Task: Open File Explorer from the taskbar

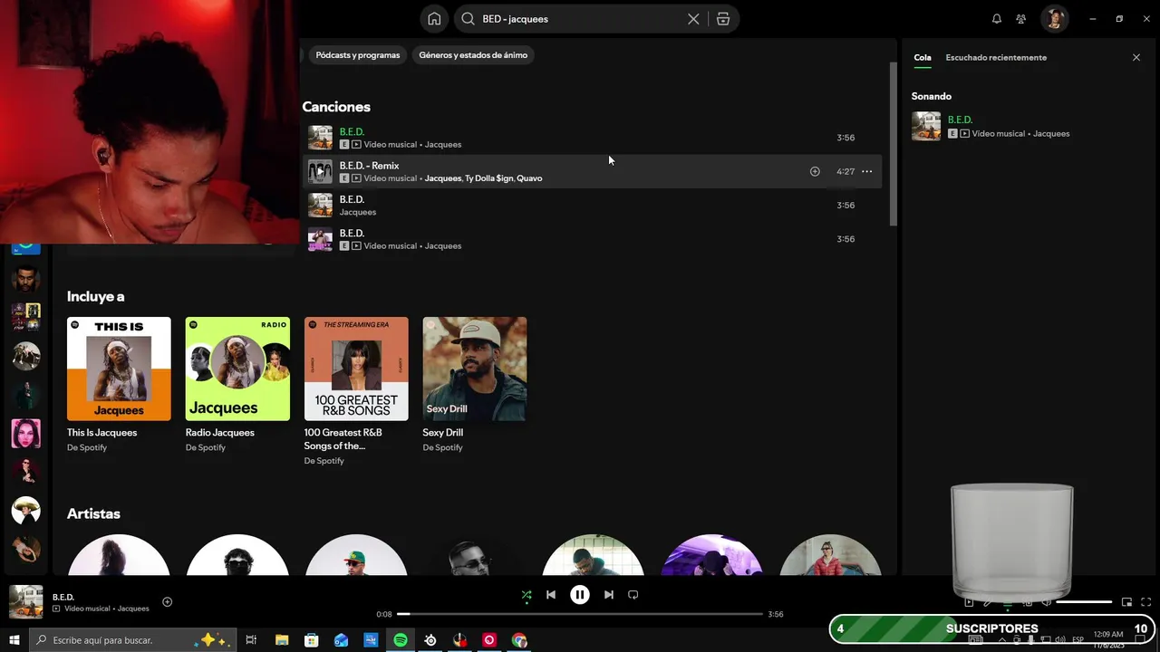Action: click(x=281, y=640)
